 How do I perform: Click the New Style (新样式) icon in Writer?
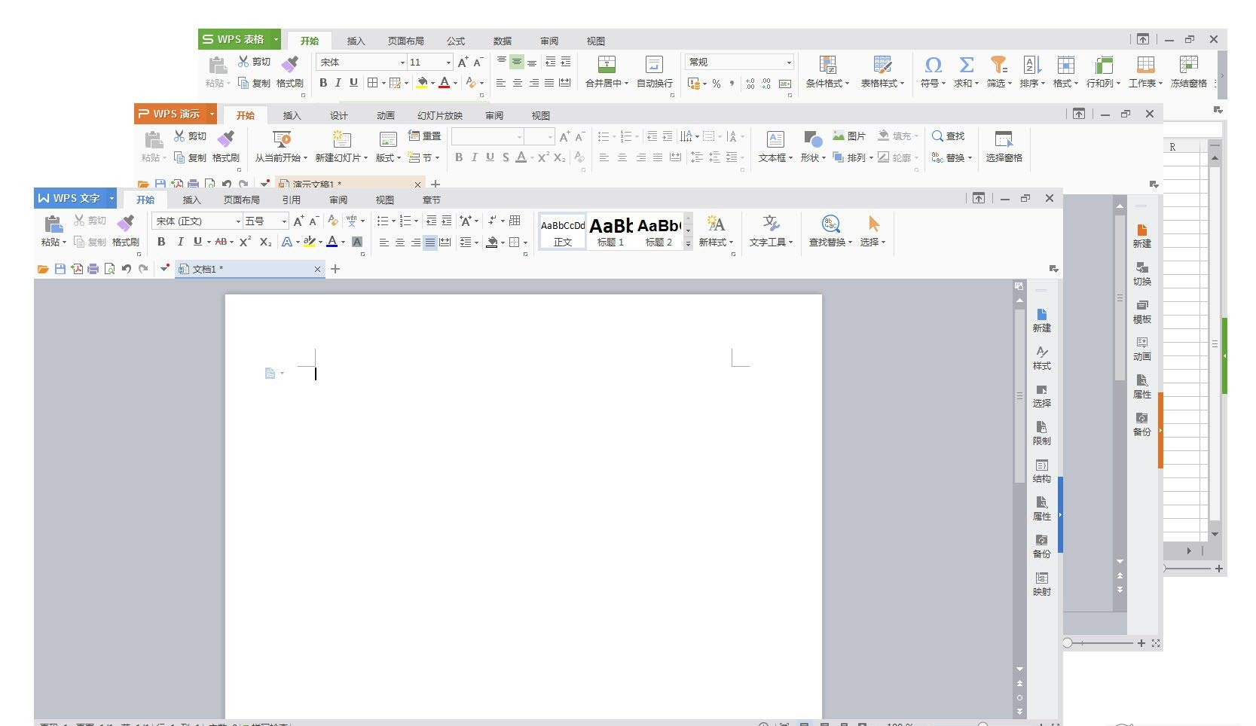(715, 224)
